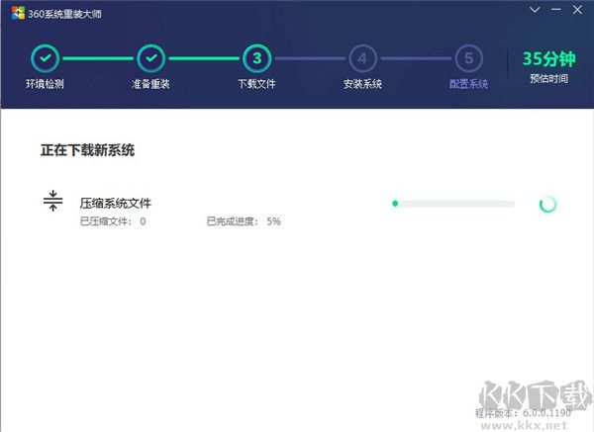This screenshot has width=594, height=432.
Task: Click the 已压缩文件 count value
Action: [x=143, y=221]
